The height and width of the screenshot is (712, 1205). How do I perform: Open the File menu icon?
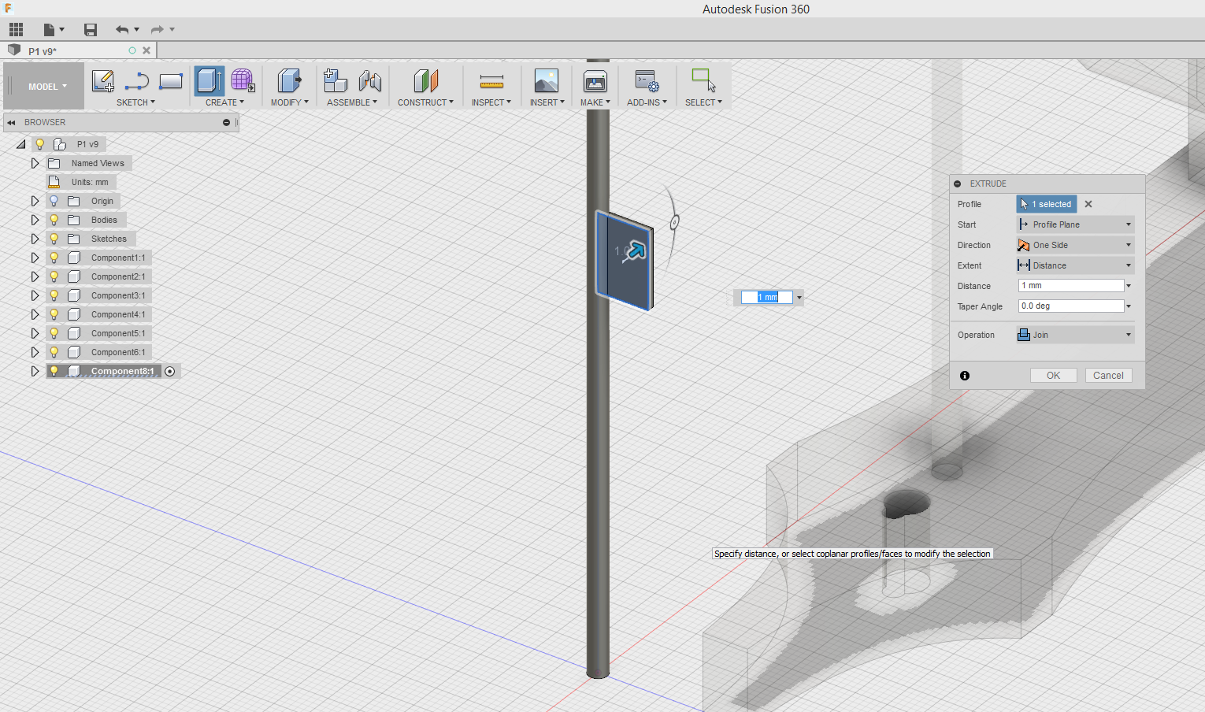(53, 30)
